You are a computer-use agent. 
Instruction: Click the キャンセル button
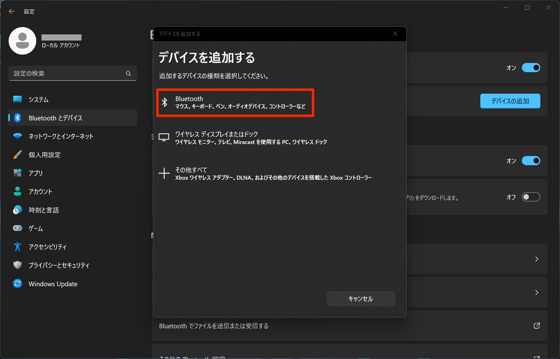coord(361,299)
